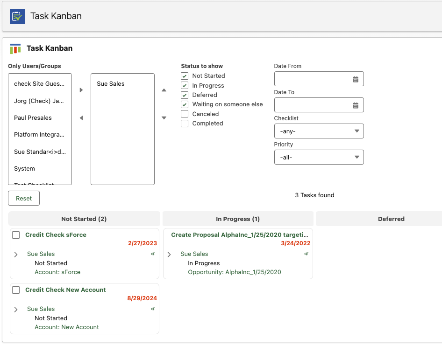Enable the Canceled status checkbox
The width and height of the screenshot is (442, 345).
[x=185, y=114]
